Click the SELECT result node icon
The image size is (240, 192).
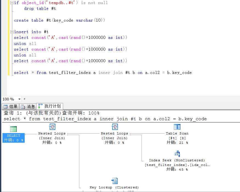click(x=13, y=129)
